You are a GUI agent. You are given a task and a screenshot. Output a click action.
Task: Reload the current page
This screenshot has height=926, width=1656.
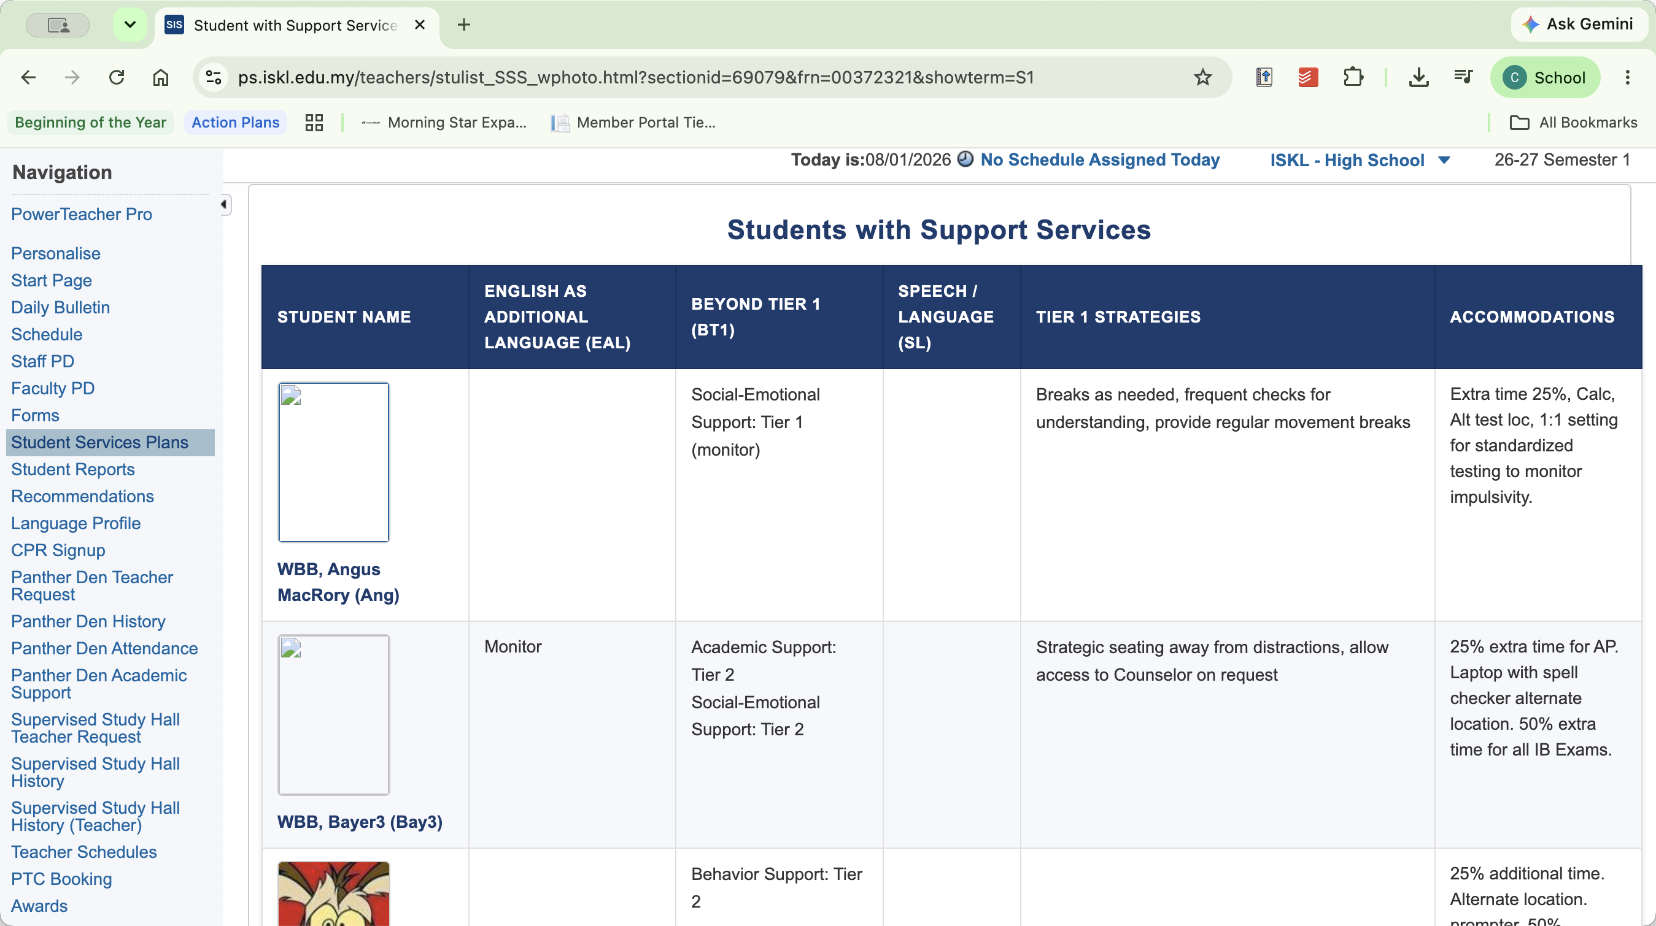117,78
